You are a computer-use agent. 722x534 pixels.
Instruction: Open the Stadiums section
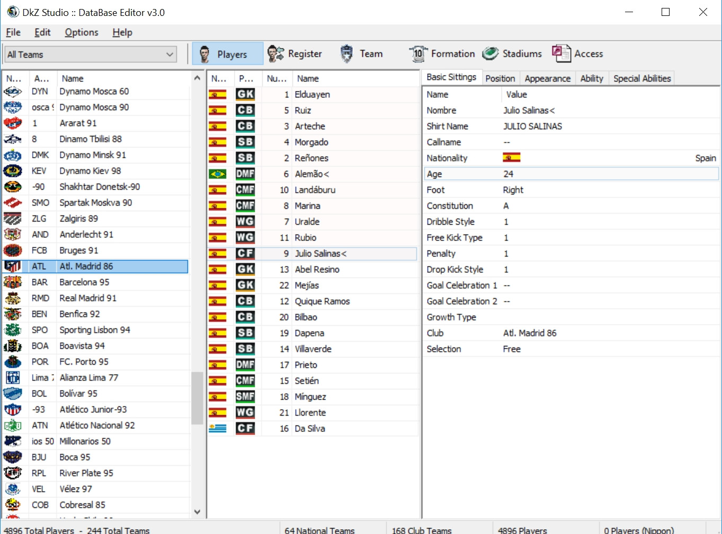click(512, 54)
